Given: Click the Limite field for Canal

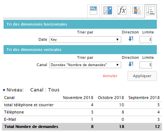Looking at the screenshot, I should click(146, 65).
